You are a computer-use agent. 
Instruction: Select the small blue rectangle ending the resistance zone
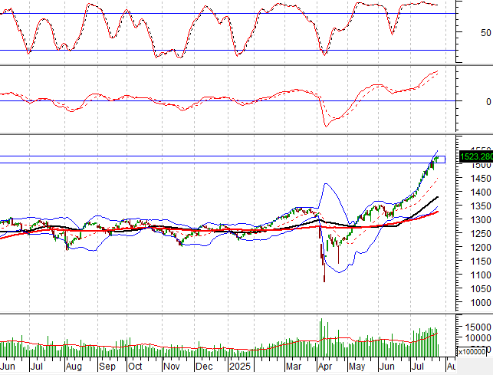pyautogui.click(x=440, y=160)
